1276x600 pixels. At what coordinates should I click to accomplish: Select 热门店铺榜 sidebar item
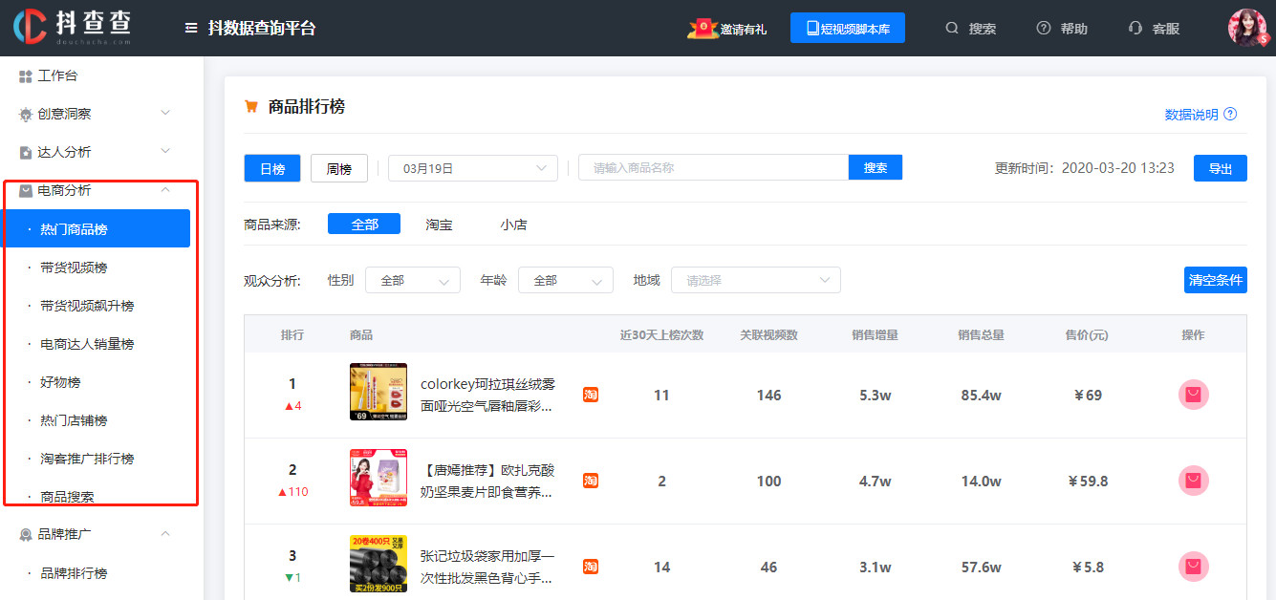(x=74, y=420)
